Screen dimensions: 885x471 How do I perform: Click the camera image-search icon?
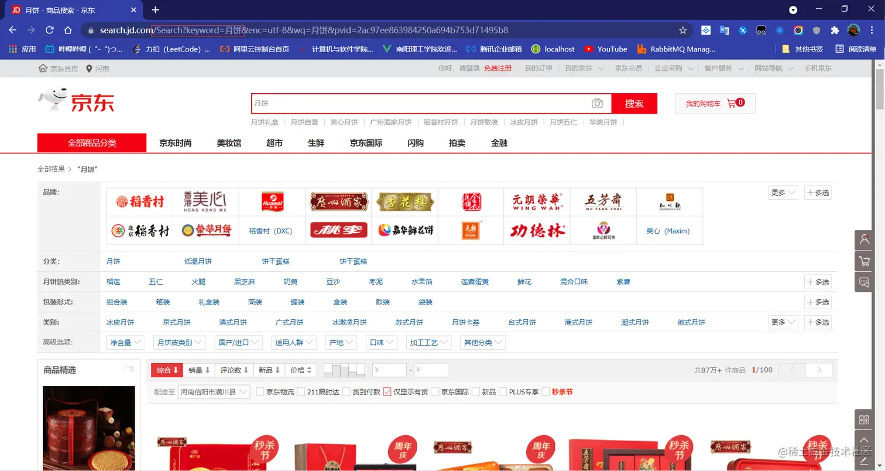[x=597, y=103]
